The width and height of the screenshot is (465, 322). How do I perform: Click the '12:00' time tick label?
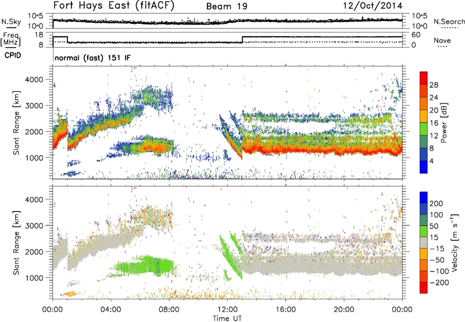pos(227,310)
